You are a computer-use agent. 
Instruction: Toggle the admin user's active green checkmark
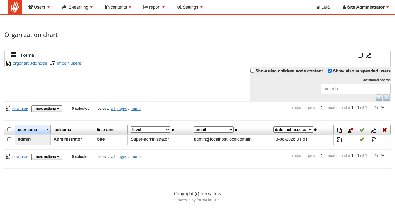tap(362, 139)
